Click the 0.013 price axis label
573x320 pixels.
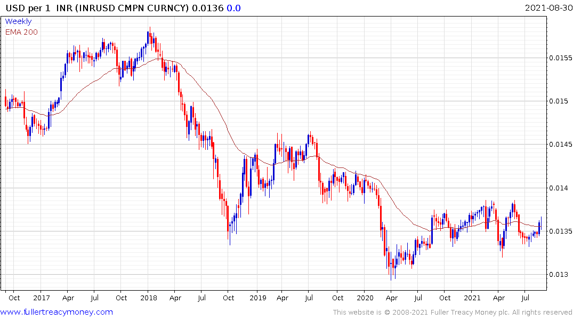pyautogui.click(x=559, y=275)
